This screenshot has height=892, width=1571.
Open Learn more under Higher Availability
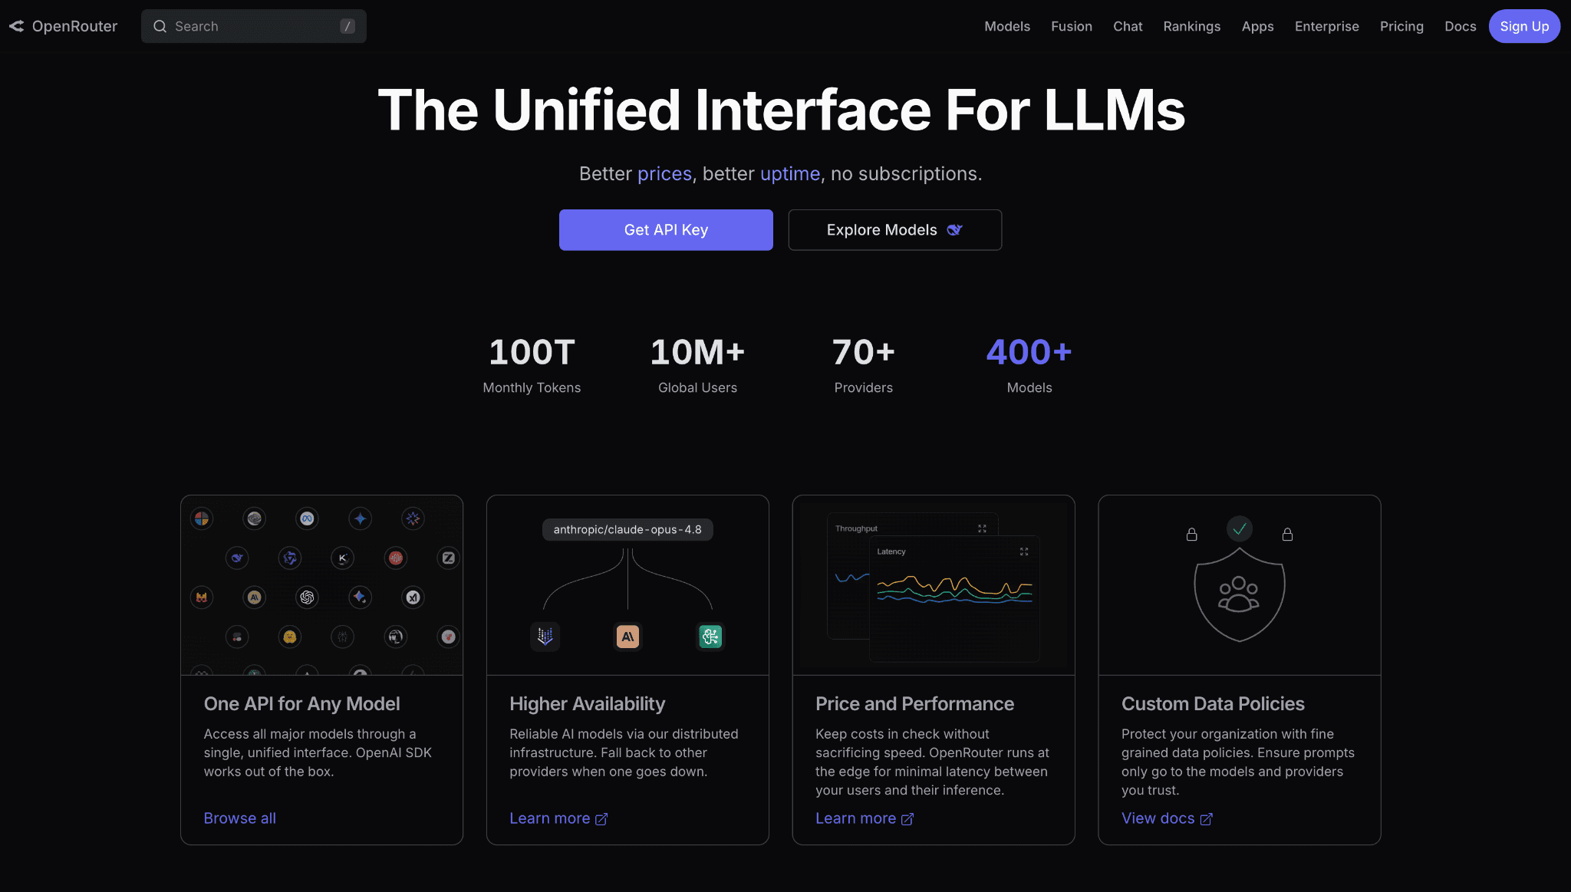[x=558, y=818]
